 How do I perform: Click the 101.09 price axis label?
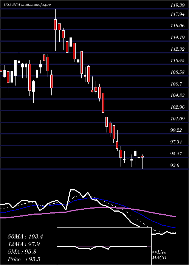pos(177,119)
